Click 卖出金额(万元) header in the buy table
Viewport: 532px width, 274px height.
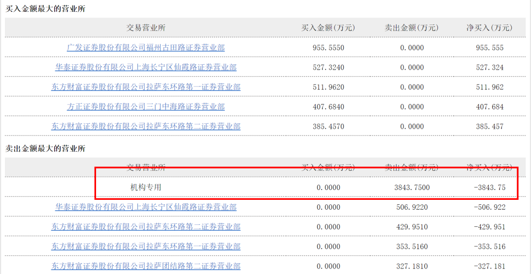point(411,27)
